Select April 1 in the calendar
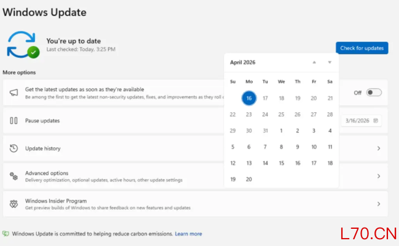 click(281, 131)
